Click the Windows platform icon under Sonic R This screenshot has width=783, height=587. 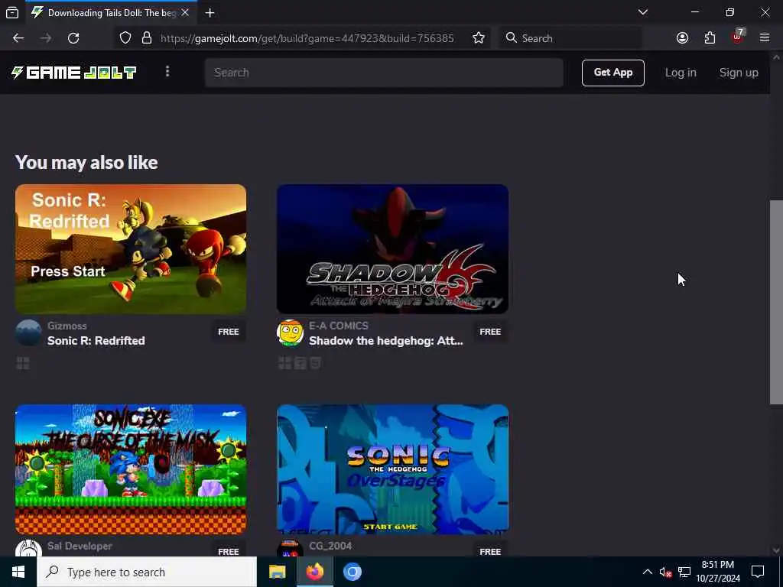click(23, 363)
